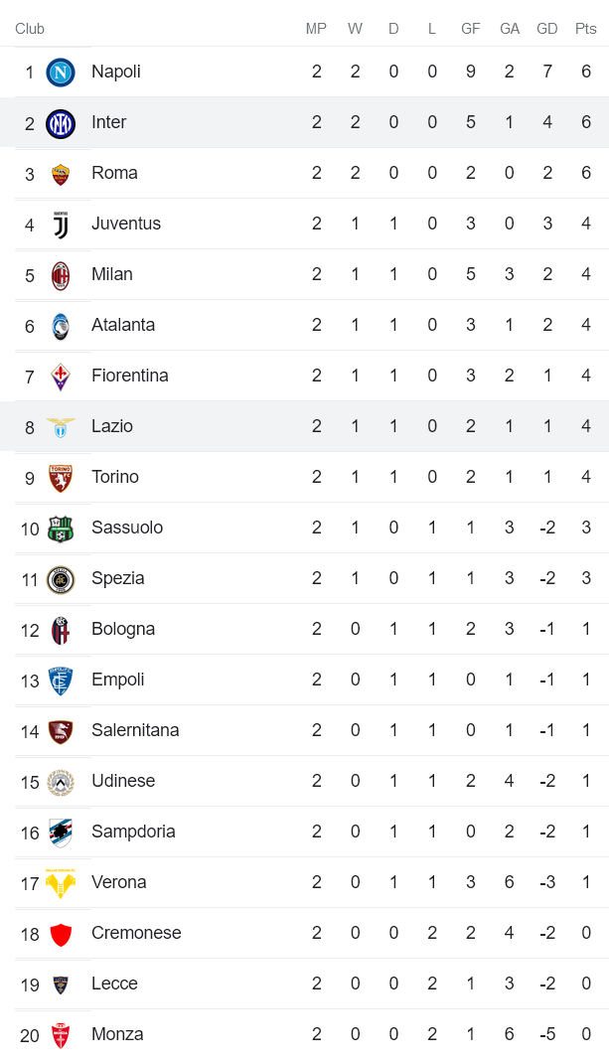Click the Monza club crest

(63, 1034)
